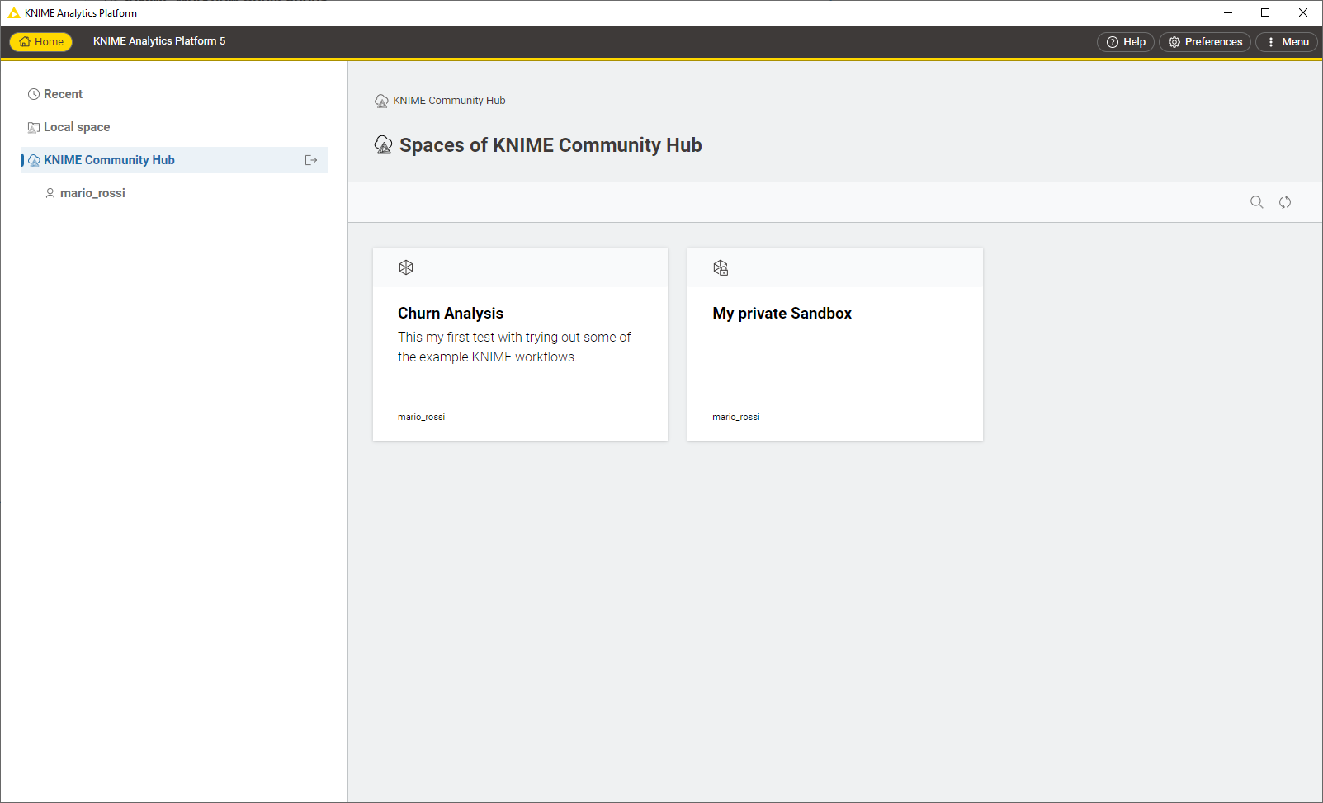Select KNIME Community Hub sidebar entry
Screen dimensions: 1323x803
pos(109,160)
